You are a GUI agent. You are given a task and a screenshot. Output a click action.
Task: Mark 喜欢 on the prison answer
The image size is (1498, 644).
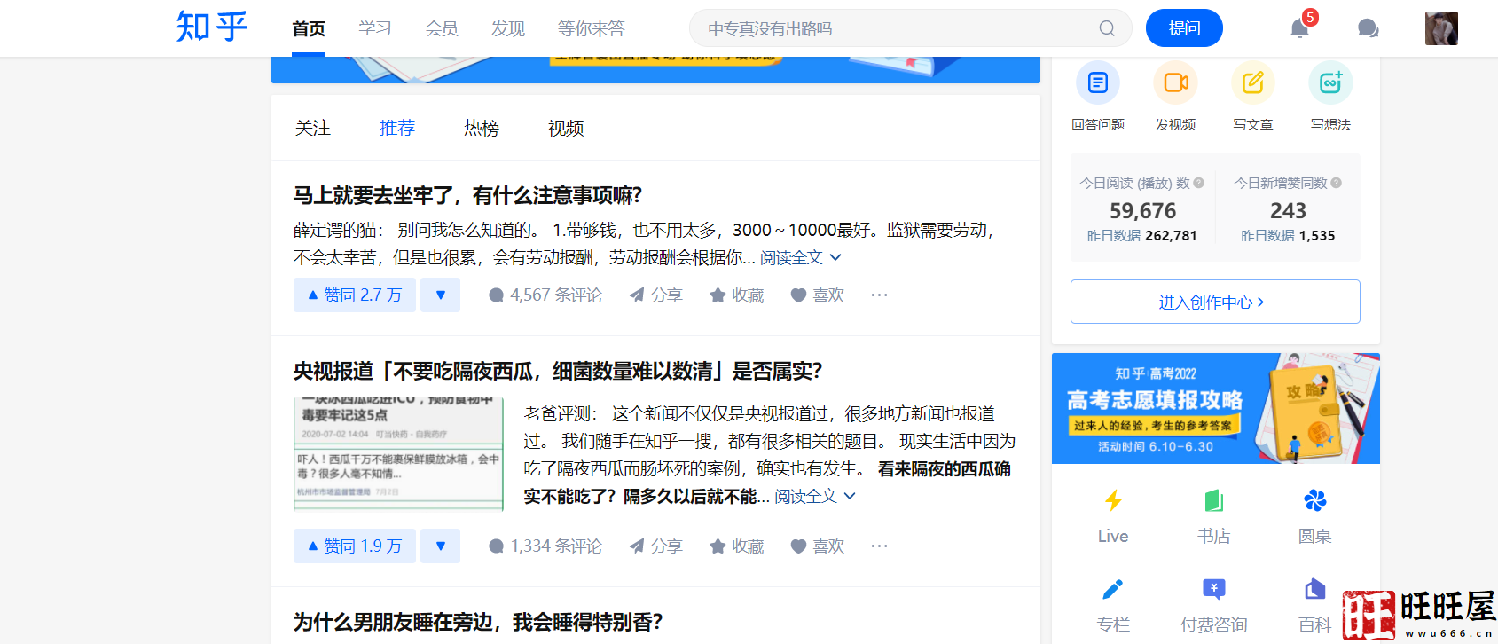pos(818,295)
